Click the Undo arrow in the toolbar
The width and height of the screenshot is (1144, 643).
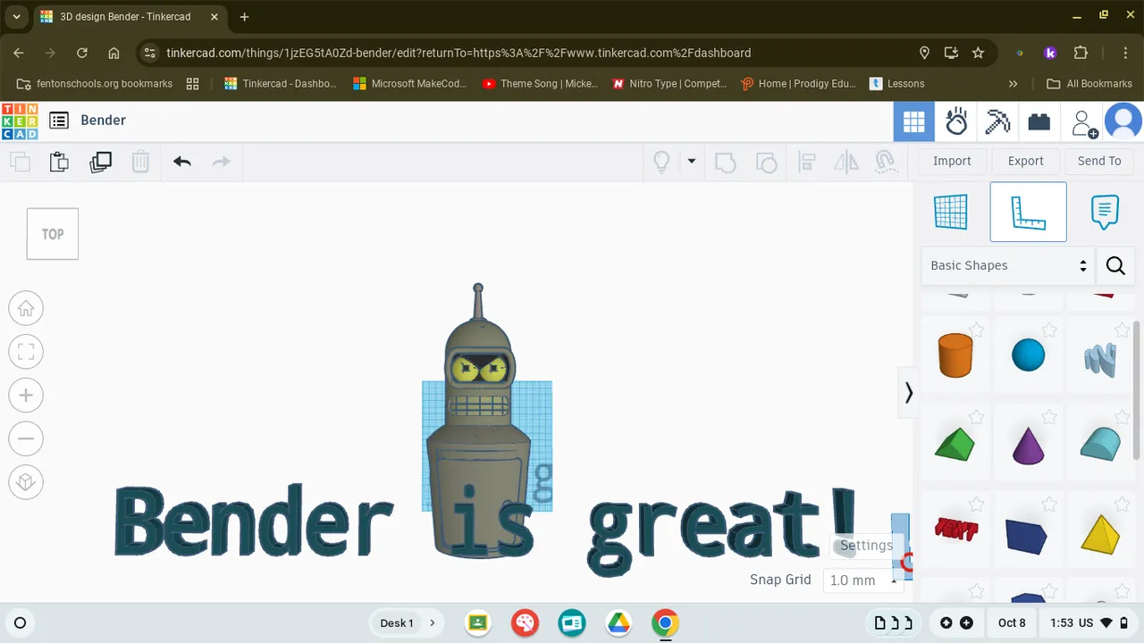coord(182,162)
